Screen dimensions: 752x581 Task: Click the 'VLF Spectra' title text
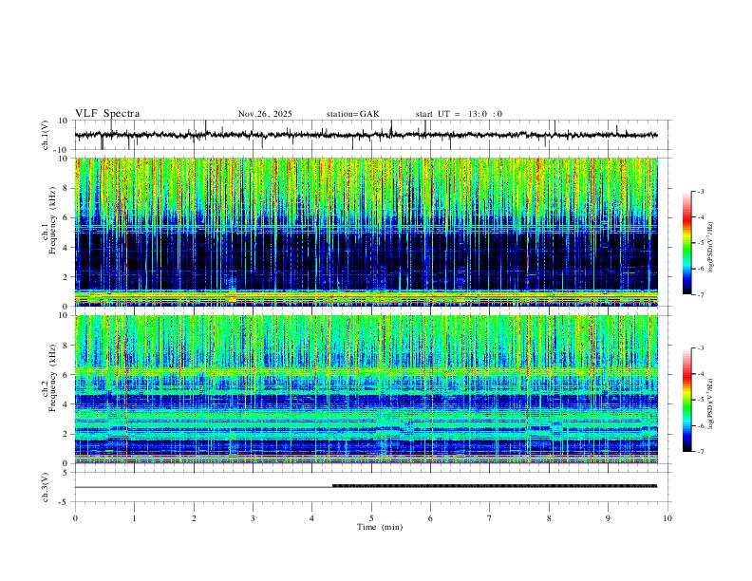(107, 114)
